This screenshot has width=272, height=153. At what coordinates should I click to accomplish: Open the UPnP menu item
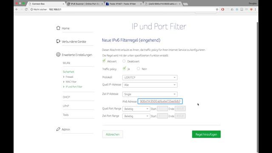click(66, 106)
